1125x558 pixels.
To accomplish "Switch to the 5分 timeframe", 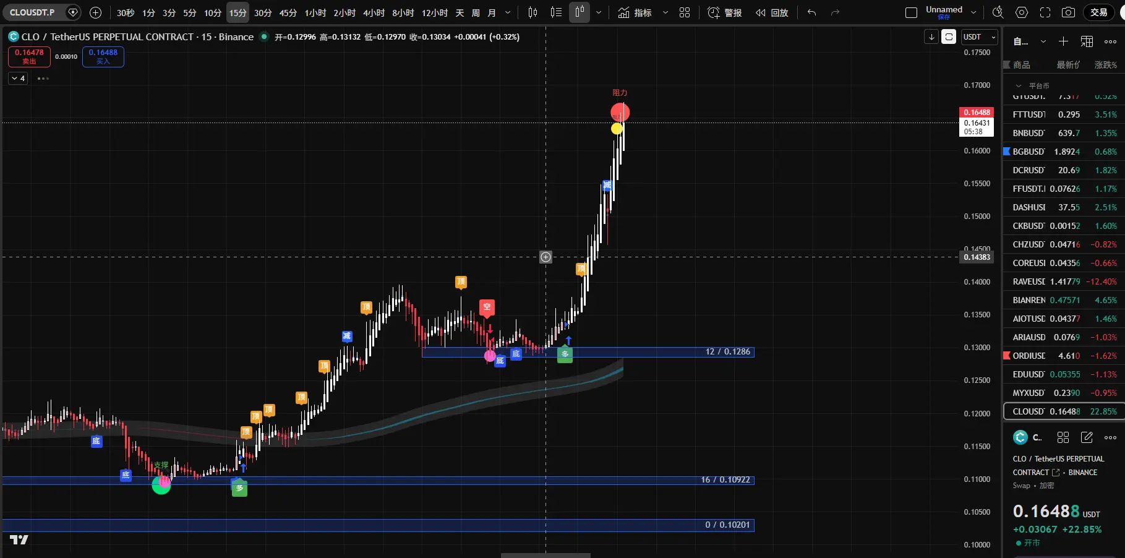I will (190, 12).
